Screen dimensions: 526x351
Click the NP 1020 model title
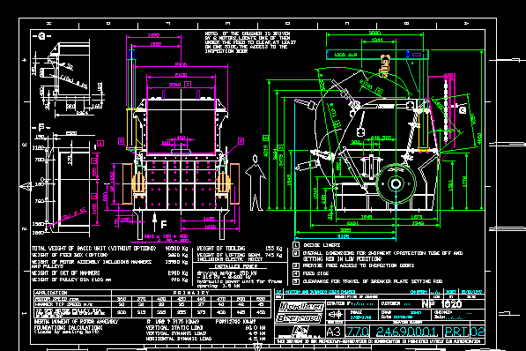pos(441,304)
